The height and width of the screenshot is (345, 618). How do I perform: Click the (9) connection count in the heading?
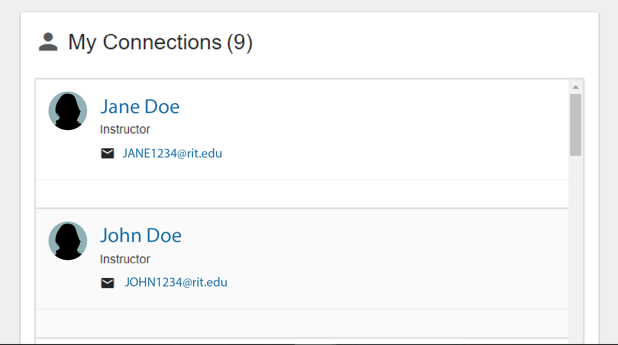(x=239, y=42)
